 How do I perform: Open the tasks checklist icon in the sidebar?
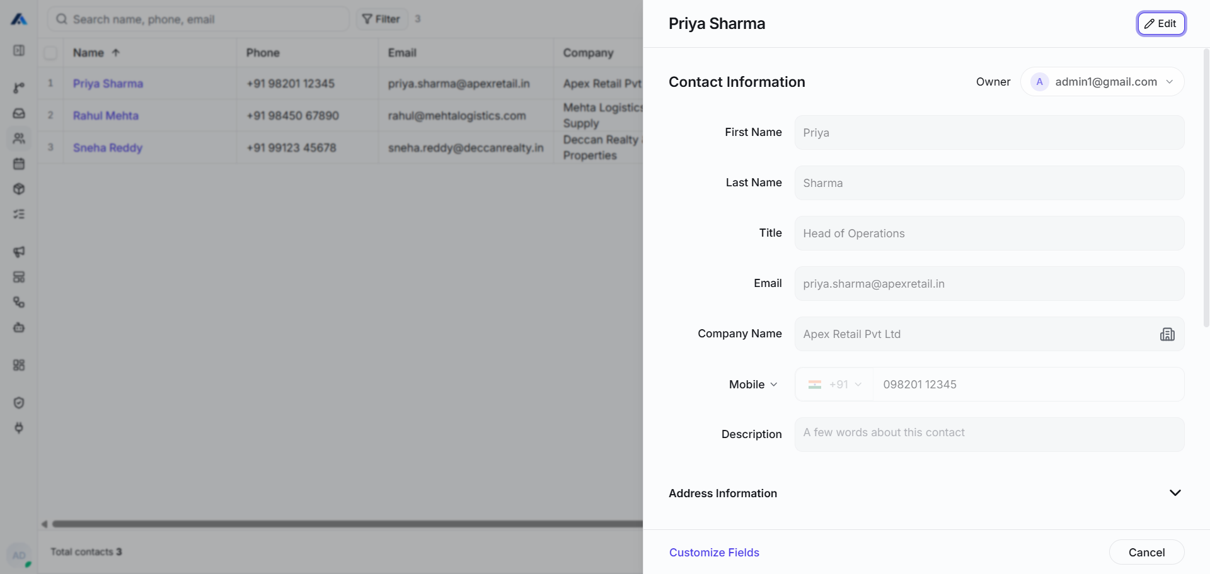pyautogui.click(x=19, y=214)
